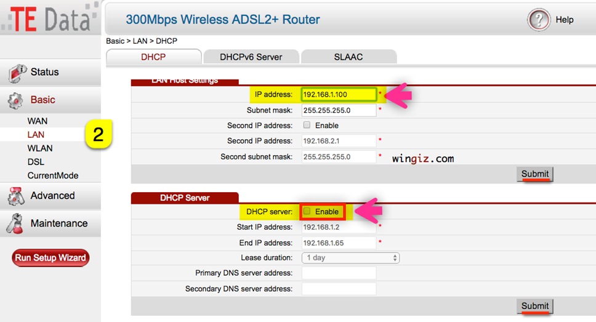
Task: Open the WAN submenu item
Action: (x=37, y=121)
